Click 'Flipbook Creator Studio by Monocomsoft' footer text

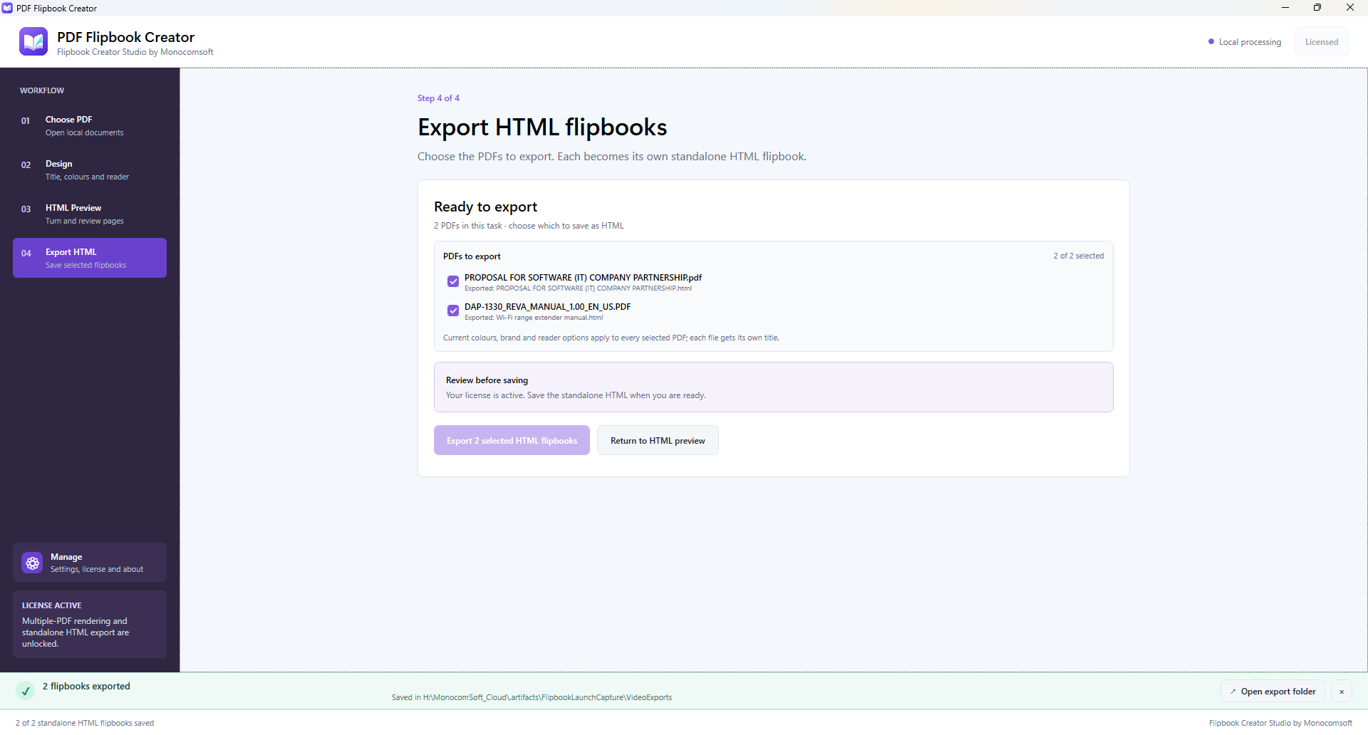(1280, 723)
